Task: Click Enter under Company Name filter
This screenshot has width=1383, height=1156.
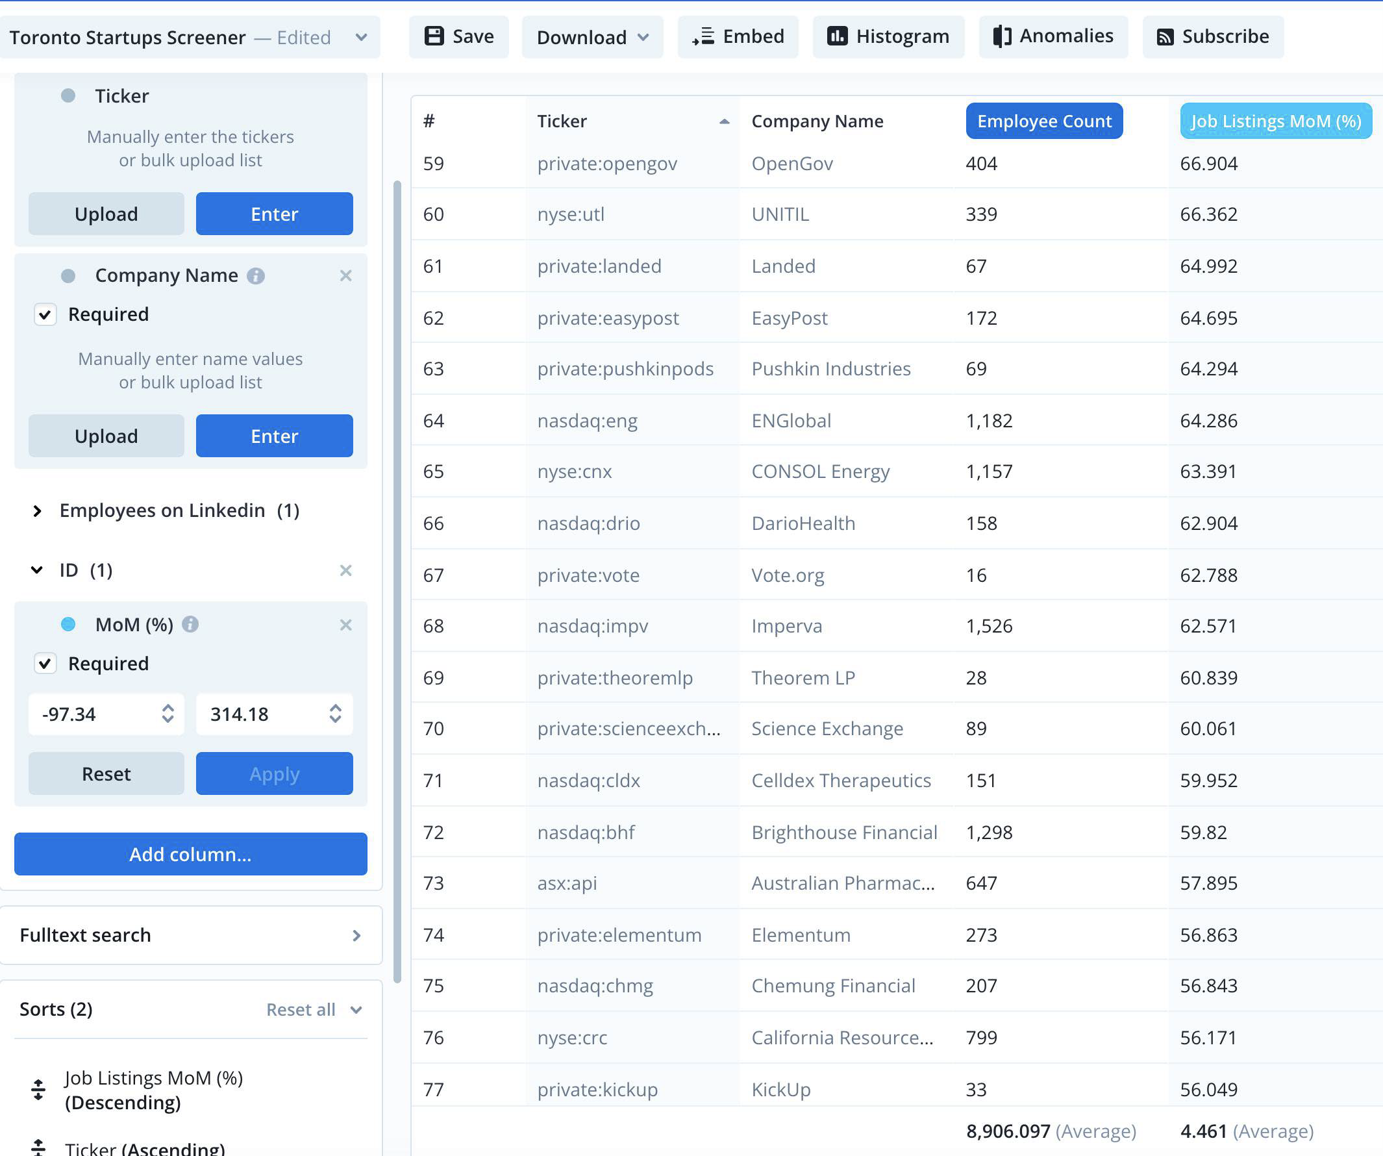Action: pos(275,435)
